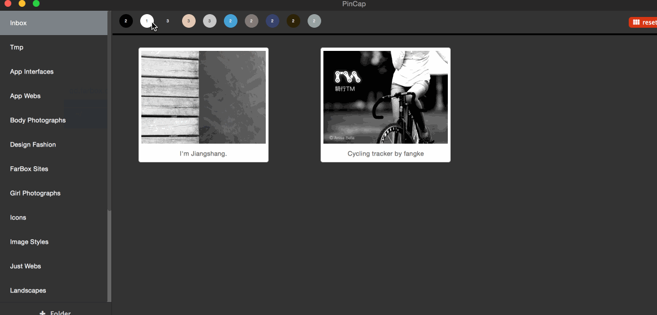The image size is (657, 315).
Task: Open the Tmp folder
Action: click(x=54, y=48)
